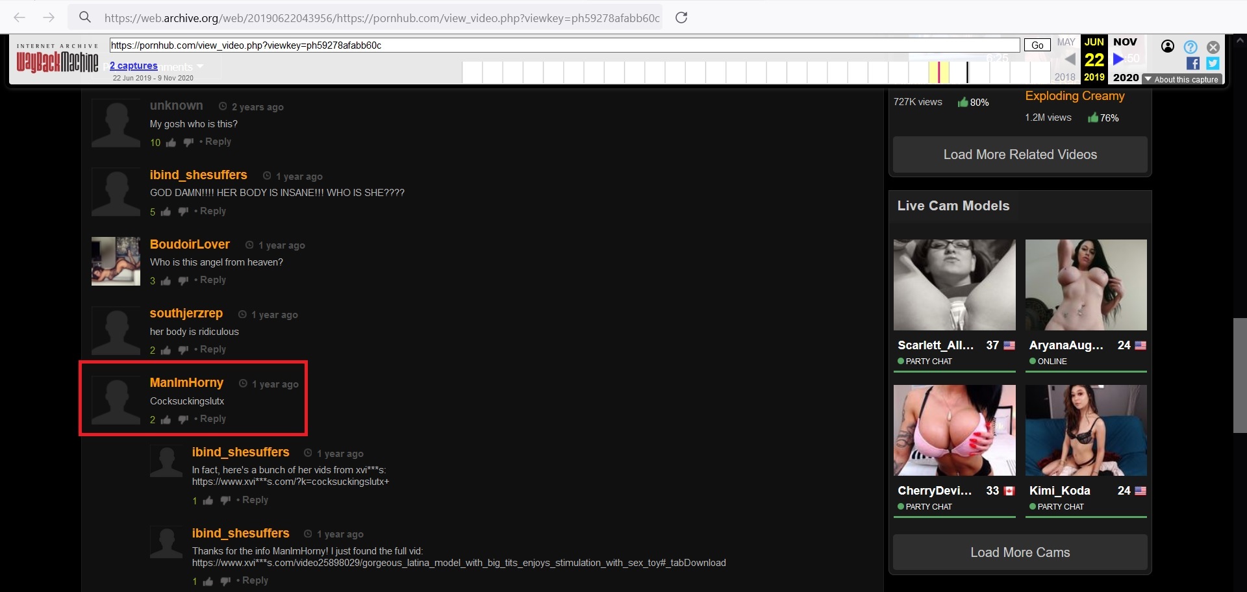Reply to the "WHO IS SHE????" comment
The width and height of the screenshot is (1247, 592).
[x=213, y=211]
